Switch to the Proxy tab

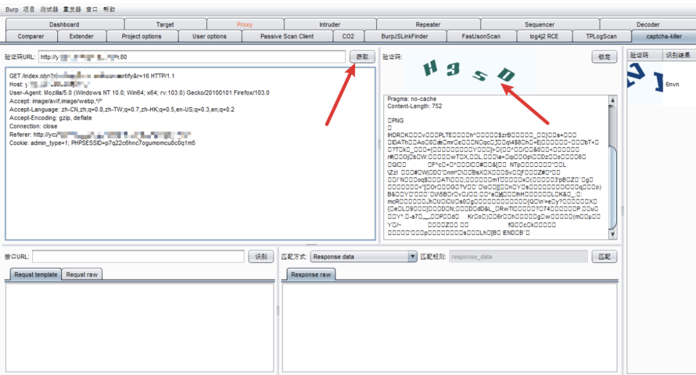tap(245, 24)
